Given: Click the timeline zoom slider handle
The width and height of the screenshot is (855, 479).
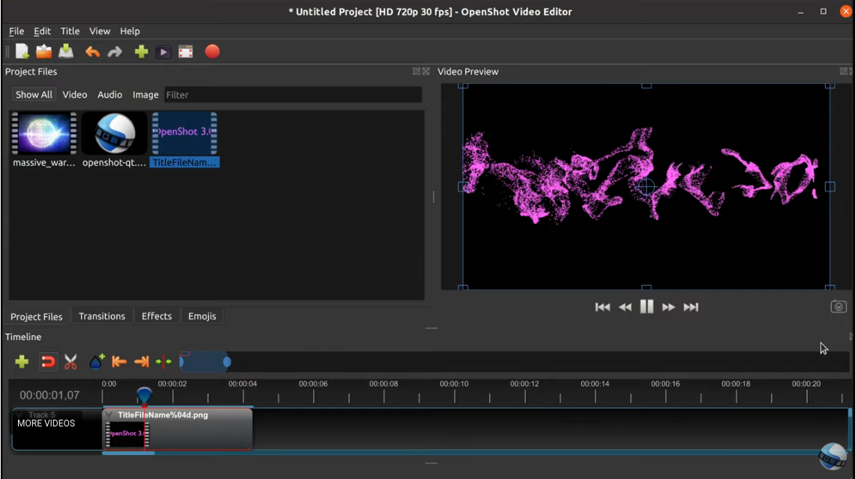Looking at the screenshot, I should click(227, 363).
